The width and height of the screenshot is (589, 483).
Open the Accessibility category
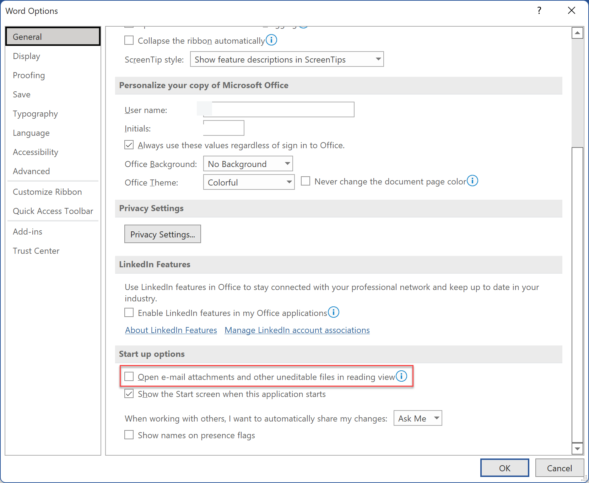53,152
